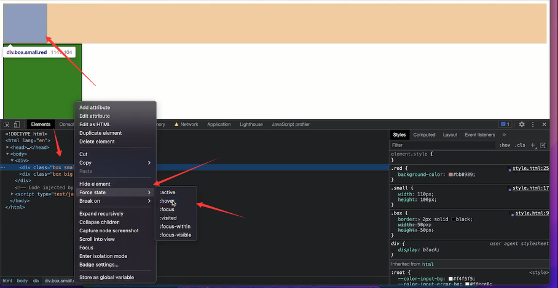Viewport: 558px width, 288px height.
Task: Force the :visited state
Action: click(x=176, y=218)
